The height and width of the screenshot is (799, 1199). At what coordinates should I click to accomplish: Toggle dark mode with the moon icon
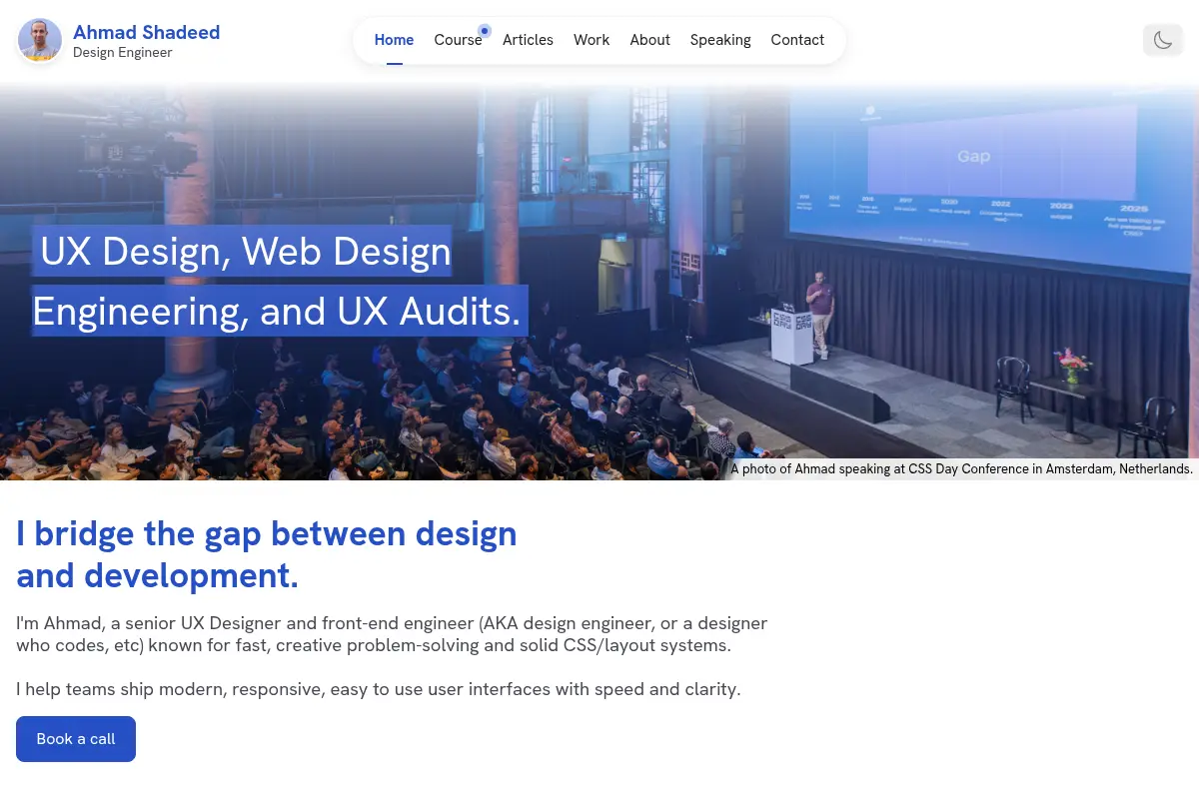point(1163,40)
